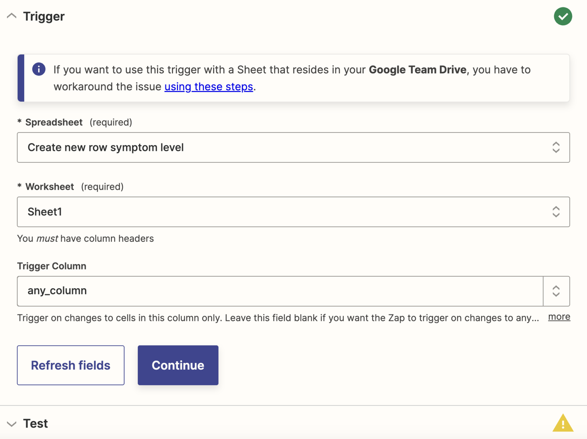Open the Trigger Column dropdown arrows

coord(556,291)
